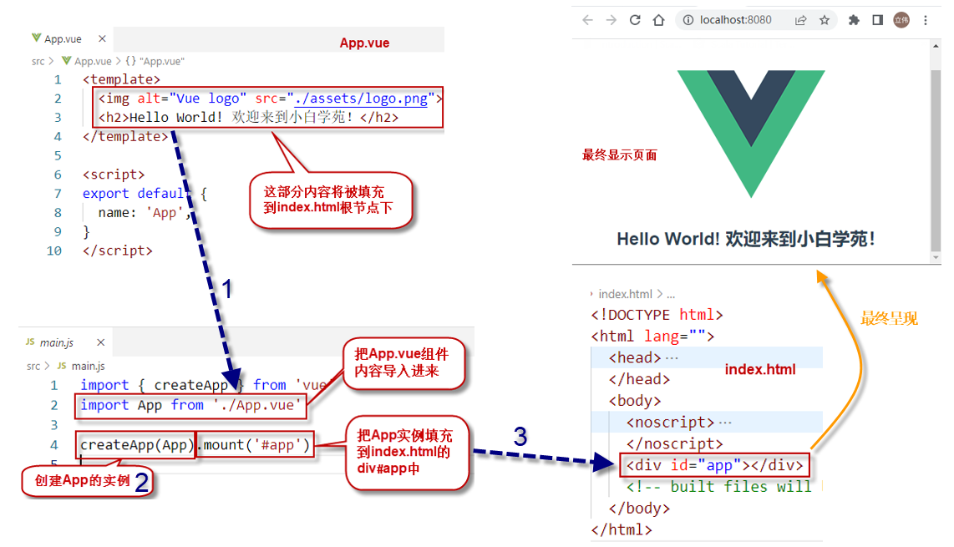Select the main.js editor tab
Viewport: 954px width, 547px height.
point(56,342)
